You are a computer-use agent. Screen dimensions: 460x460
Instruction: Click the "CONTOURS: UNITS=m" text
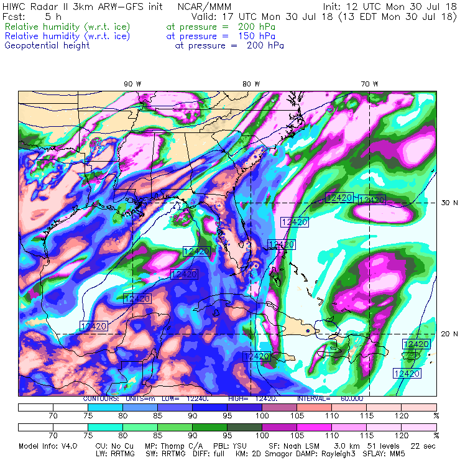(x=119, y=399)
